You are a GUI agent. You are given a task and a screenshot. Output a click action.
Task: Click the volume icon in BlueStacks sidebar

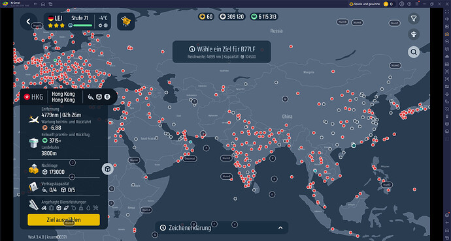447,19
